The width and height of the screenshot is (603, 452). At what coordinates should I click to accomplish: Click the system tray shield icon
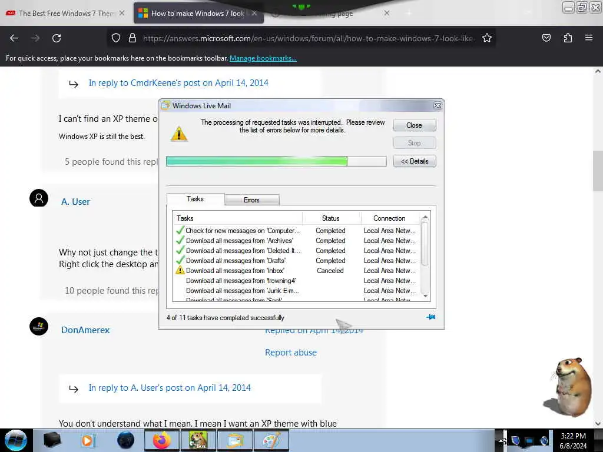(515, 440)
